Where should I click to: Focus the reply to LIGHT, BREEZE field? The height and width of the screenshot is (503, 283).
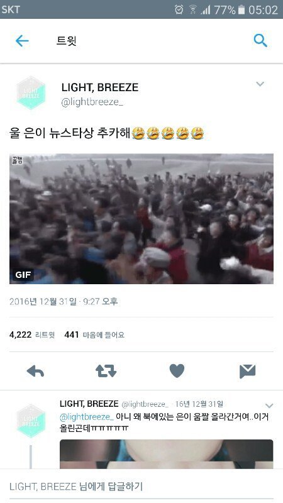(x=141, y=486)
